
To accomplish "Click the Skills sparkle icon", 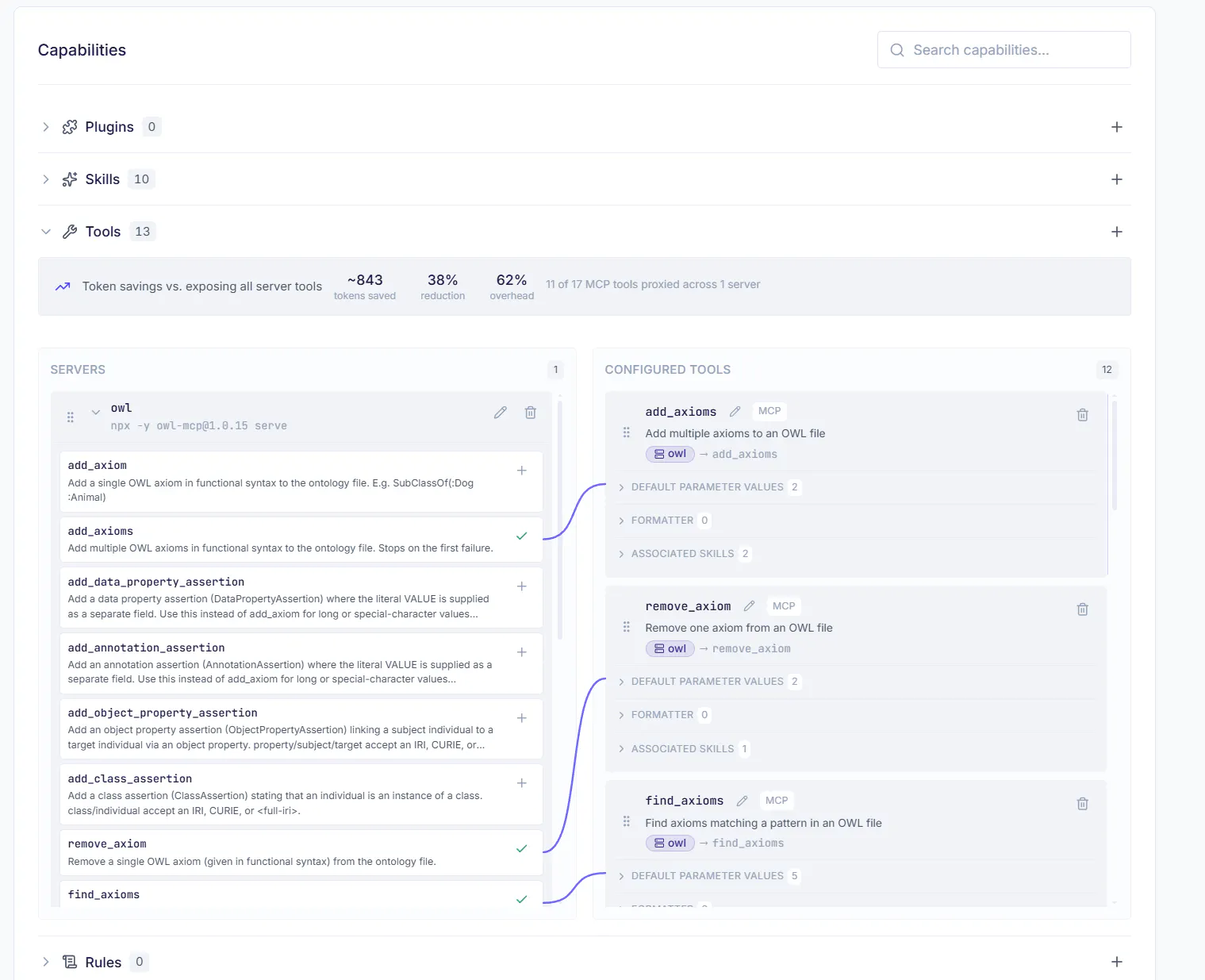I will pyautogui.click(x=70, y=179).
